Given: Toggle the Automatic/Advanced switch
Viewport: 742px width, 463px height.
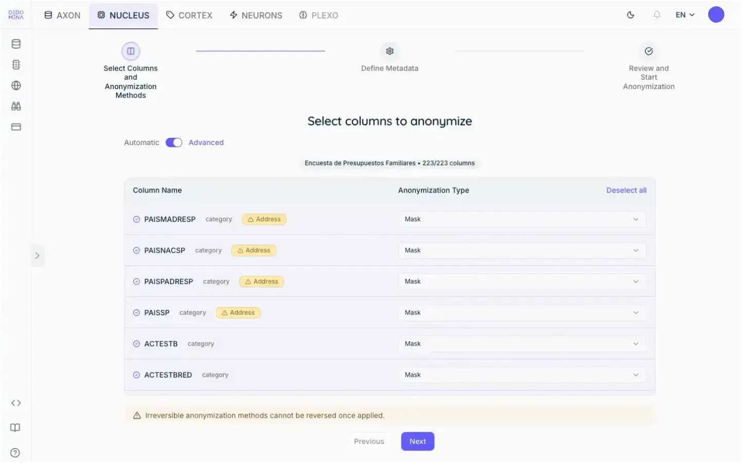Looking at the screenshot, I should point(174,143).
